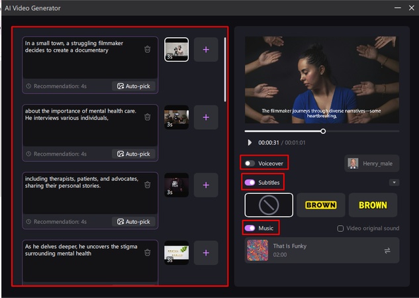Auto-pick media for the 'about the importance' segment

(x=134, y=154)
